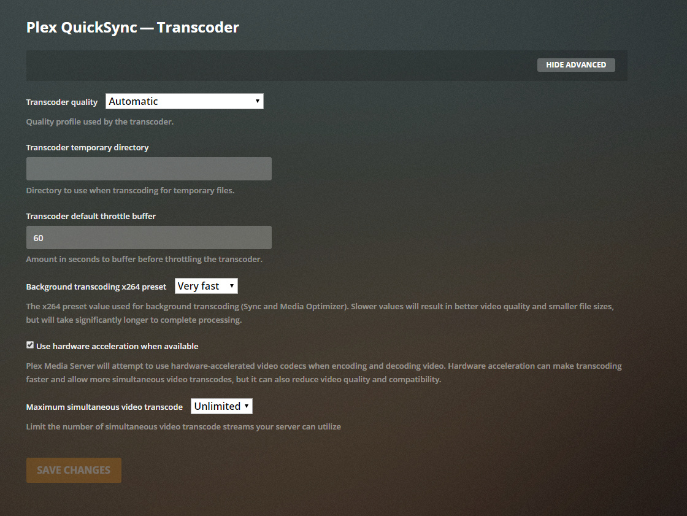
Task: Click the 'Background transcoding x264 preset' label
Action: coord(96,287)
